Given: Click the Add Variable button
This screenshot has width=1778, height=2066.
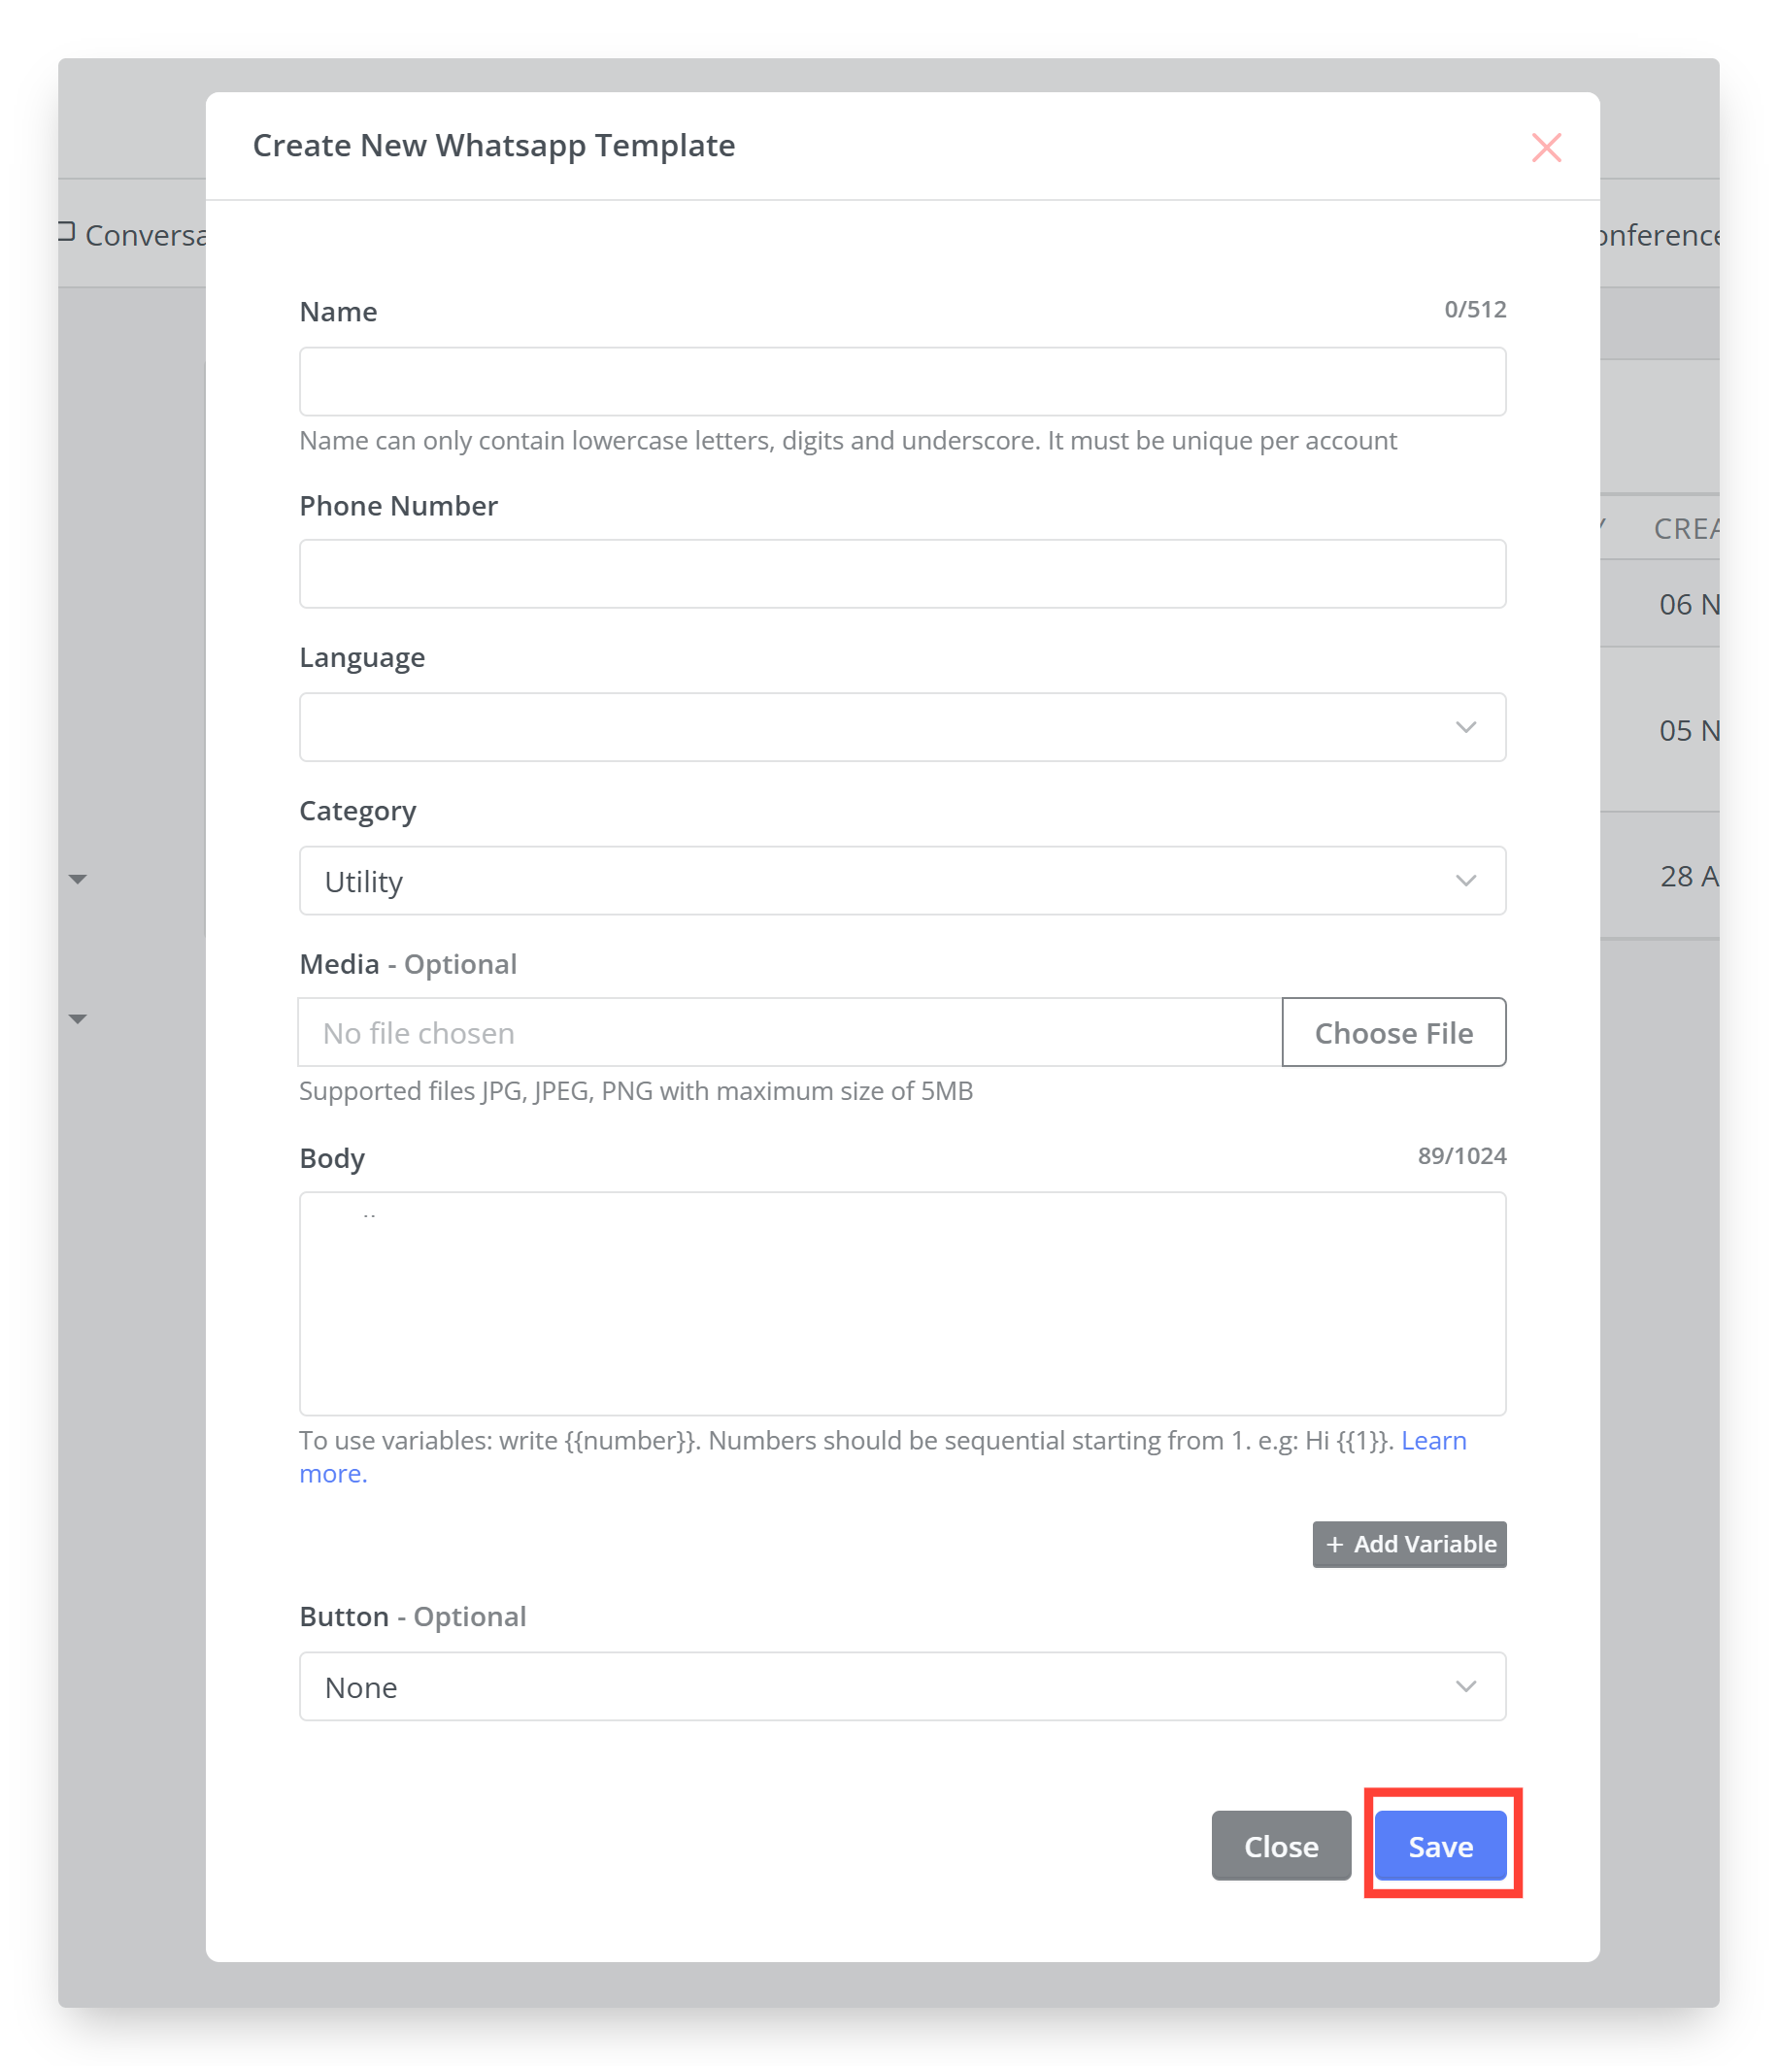Looking at the screenshot, I should point(1409,1544).
